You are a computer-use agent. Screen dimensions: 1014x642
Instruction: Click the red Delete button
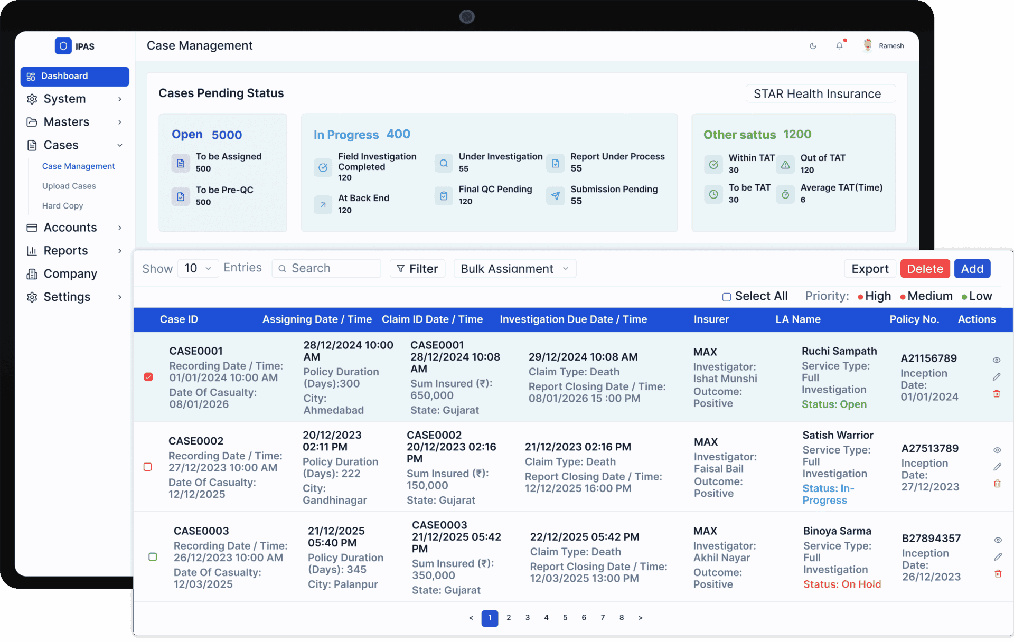point(925,269)
